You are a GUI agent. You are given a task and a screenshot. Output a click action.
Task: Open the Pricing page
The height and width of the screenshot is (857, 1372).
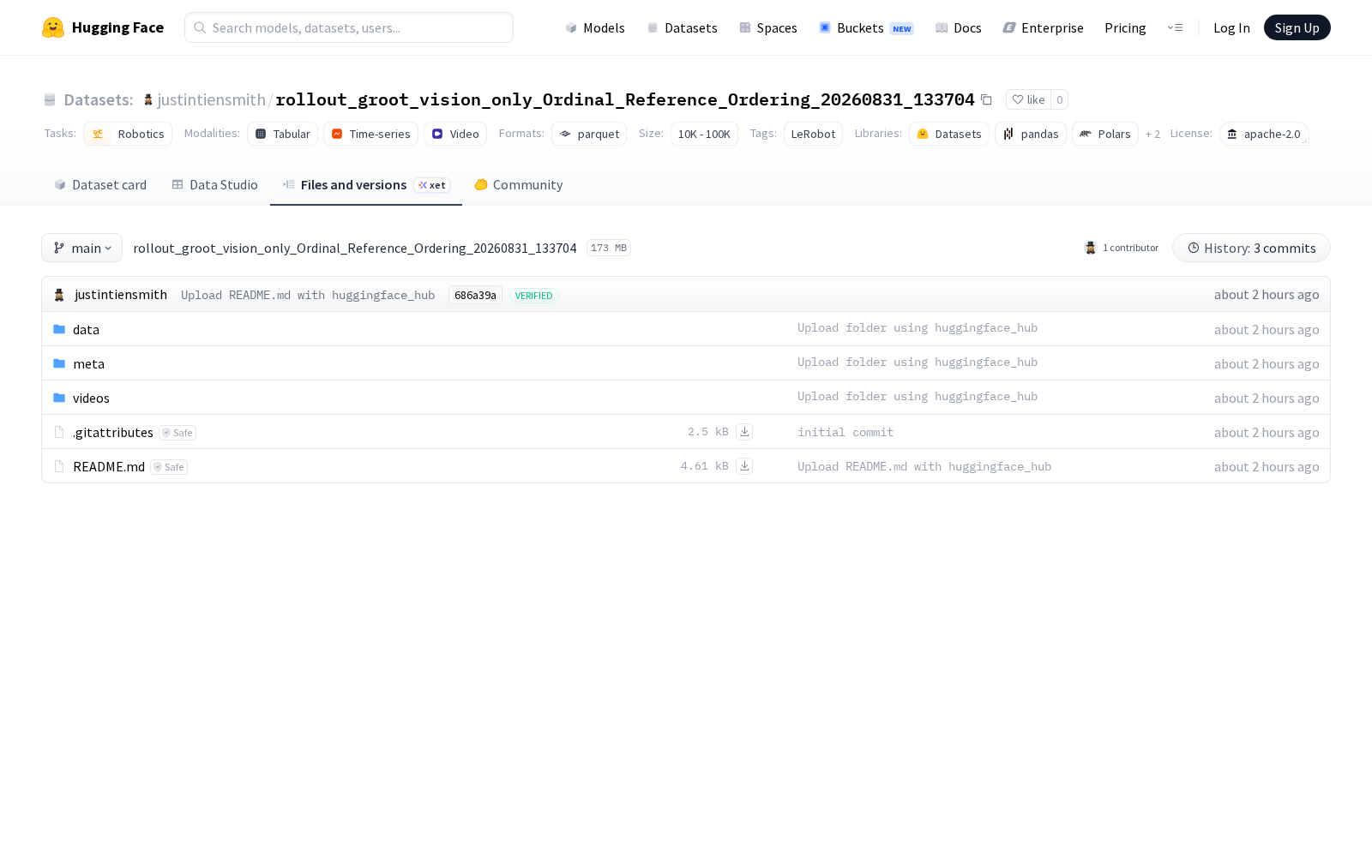tap(1125, 27)
